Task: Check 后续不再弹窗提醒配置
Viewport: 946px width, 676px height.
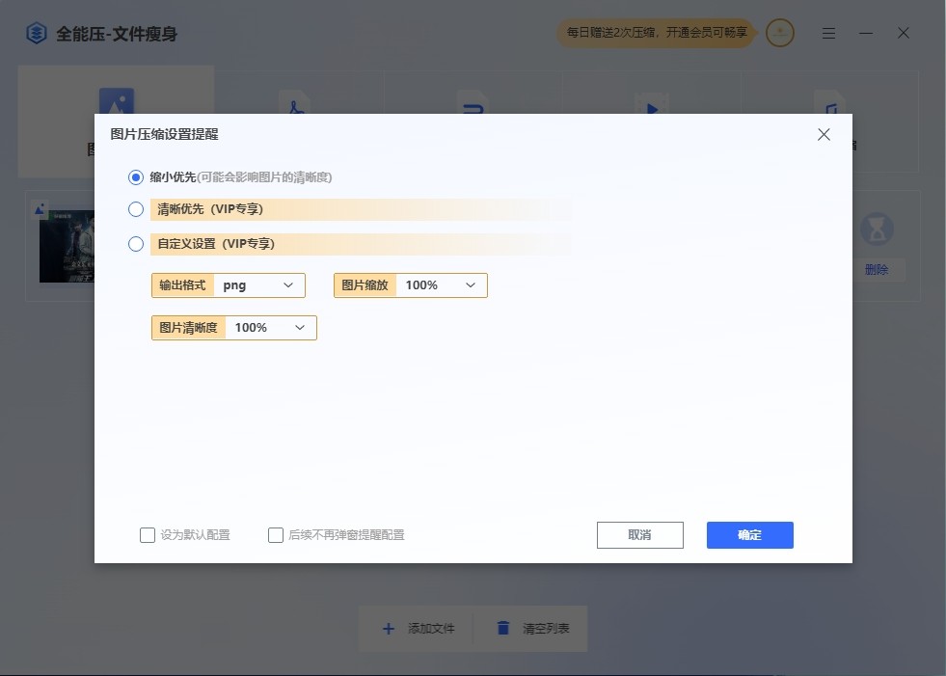Action: point(276,534)
